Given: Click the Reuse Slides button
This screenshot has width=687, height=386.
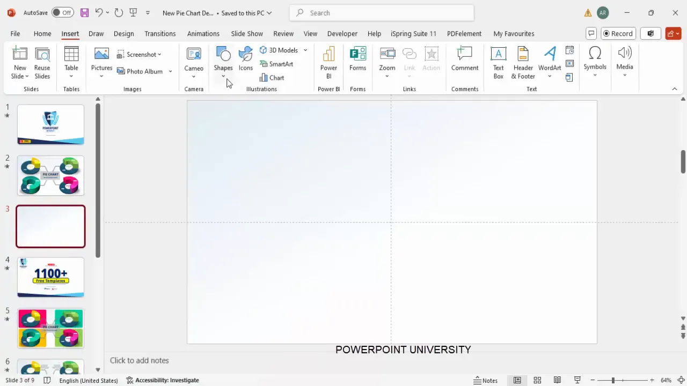Looking at the screenshot, I should tap(42, 63).
